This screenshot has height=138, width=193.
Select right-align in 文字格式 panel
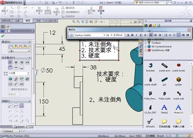pyautogui.click(x=22, y=62)
